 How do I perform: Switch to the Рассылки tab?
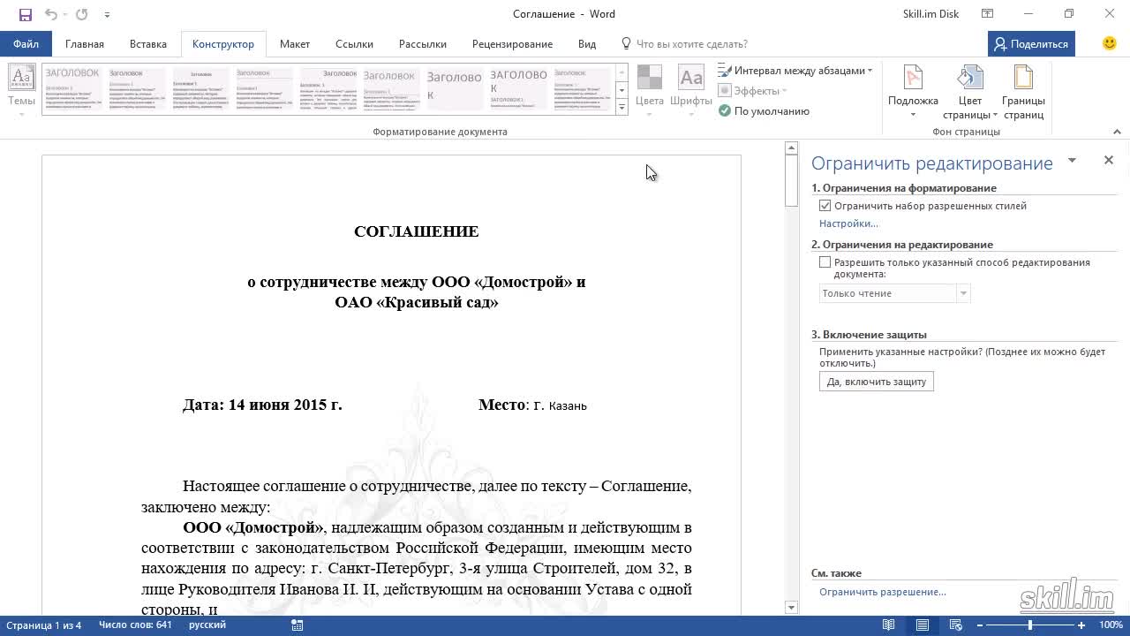coord(423,44)
